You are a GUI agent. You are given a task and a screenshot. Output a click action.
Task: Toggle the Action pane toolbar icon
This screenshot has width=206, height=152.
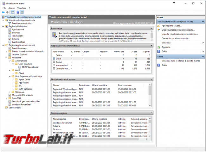click(x=22, y=12)
